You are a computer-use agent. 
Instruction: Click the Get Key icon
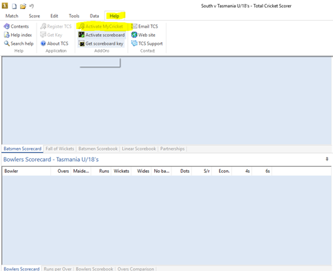[43, 35]
